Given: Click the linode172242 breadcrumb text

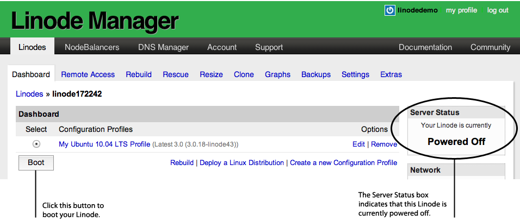Looking at the screenshot, I should (77, 94).
